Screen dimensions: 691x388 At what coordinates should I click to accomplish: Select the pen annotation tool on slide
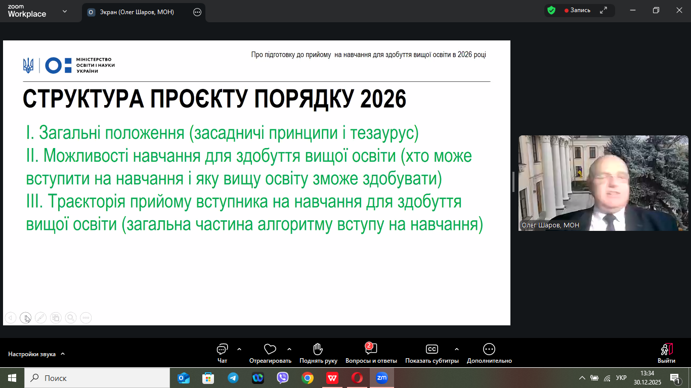coord(40,318)
